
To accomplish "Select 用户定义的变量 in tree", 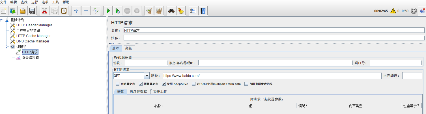I will coord(28,31).
